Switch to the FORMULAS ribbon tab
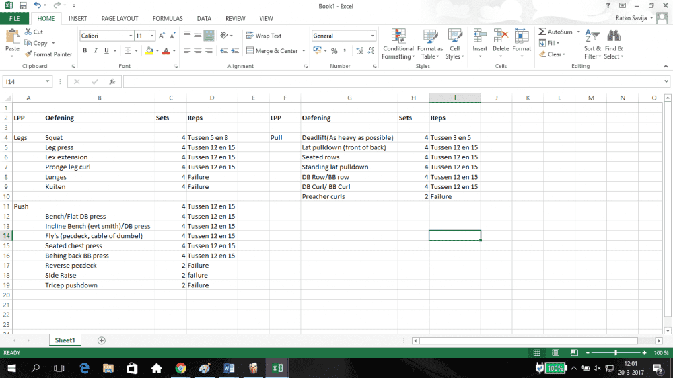The image size is (673, 378). point(168,19)
